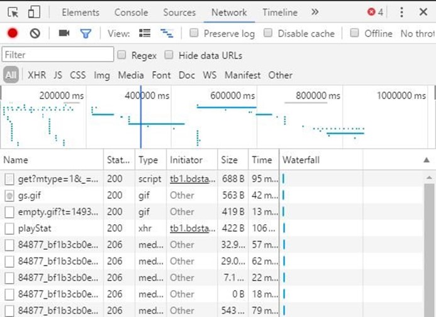Click the capture screenshots camera icon
This screenshot has height=317, width=436.
[64, 33]
